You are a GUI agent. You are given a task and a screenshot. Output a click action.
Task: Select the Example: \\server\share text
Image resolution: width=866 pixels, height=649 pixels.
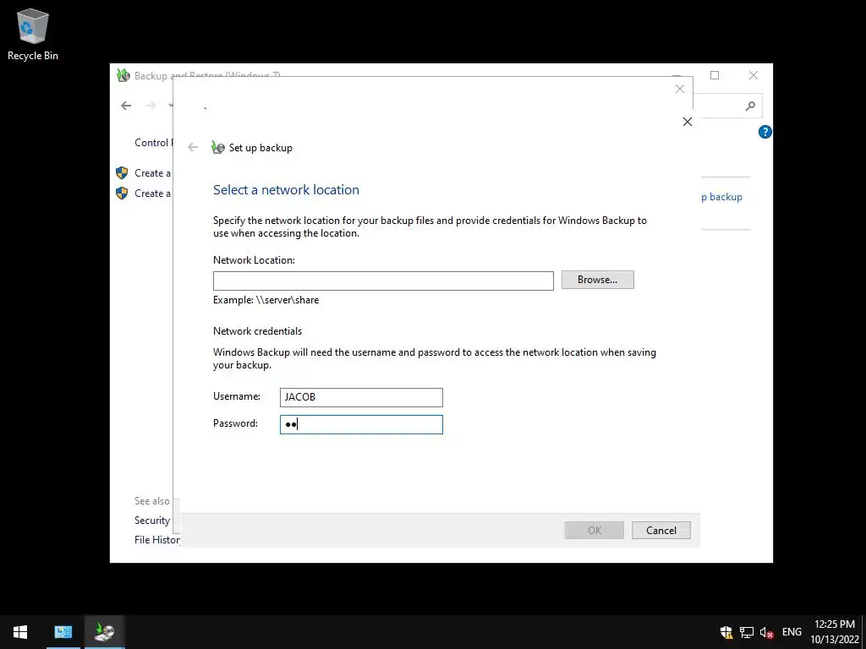click(266, 300)
